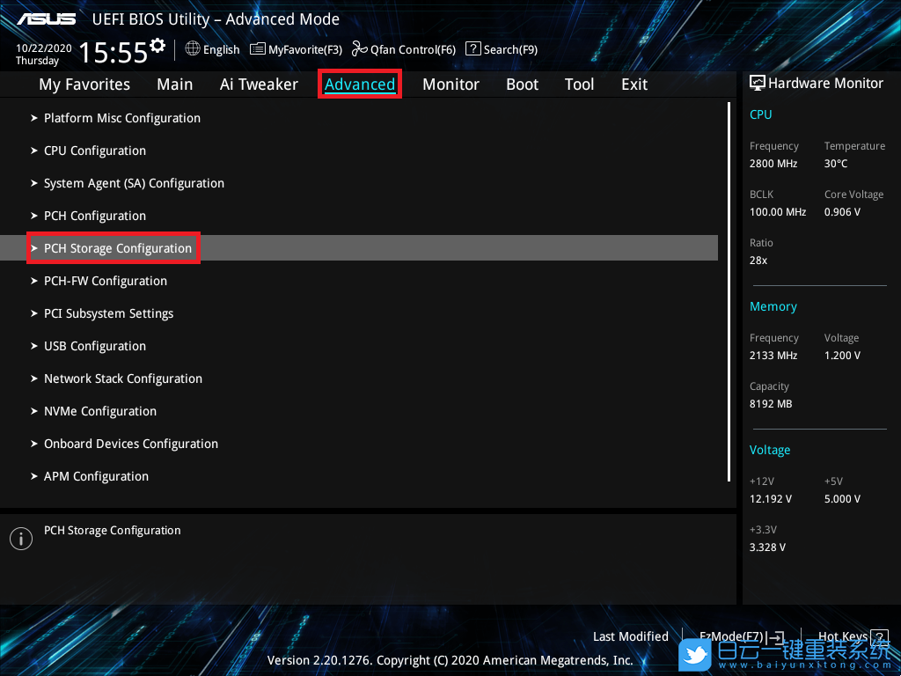Click the ASUS logo

click(x=46, y=19)
